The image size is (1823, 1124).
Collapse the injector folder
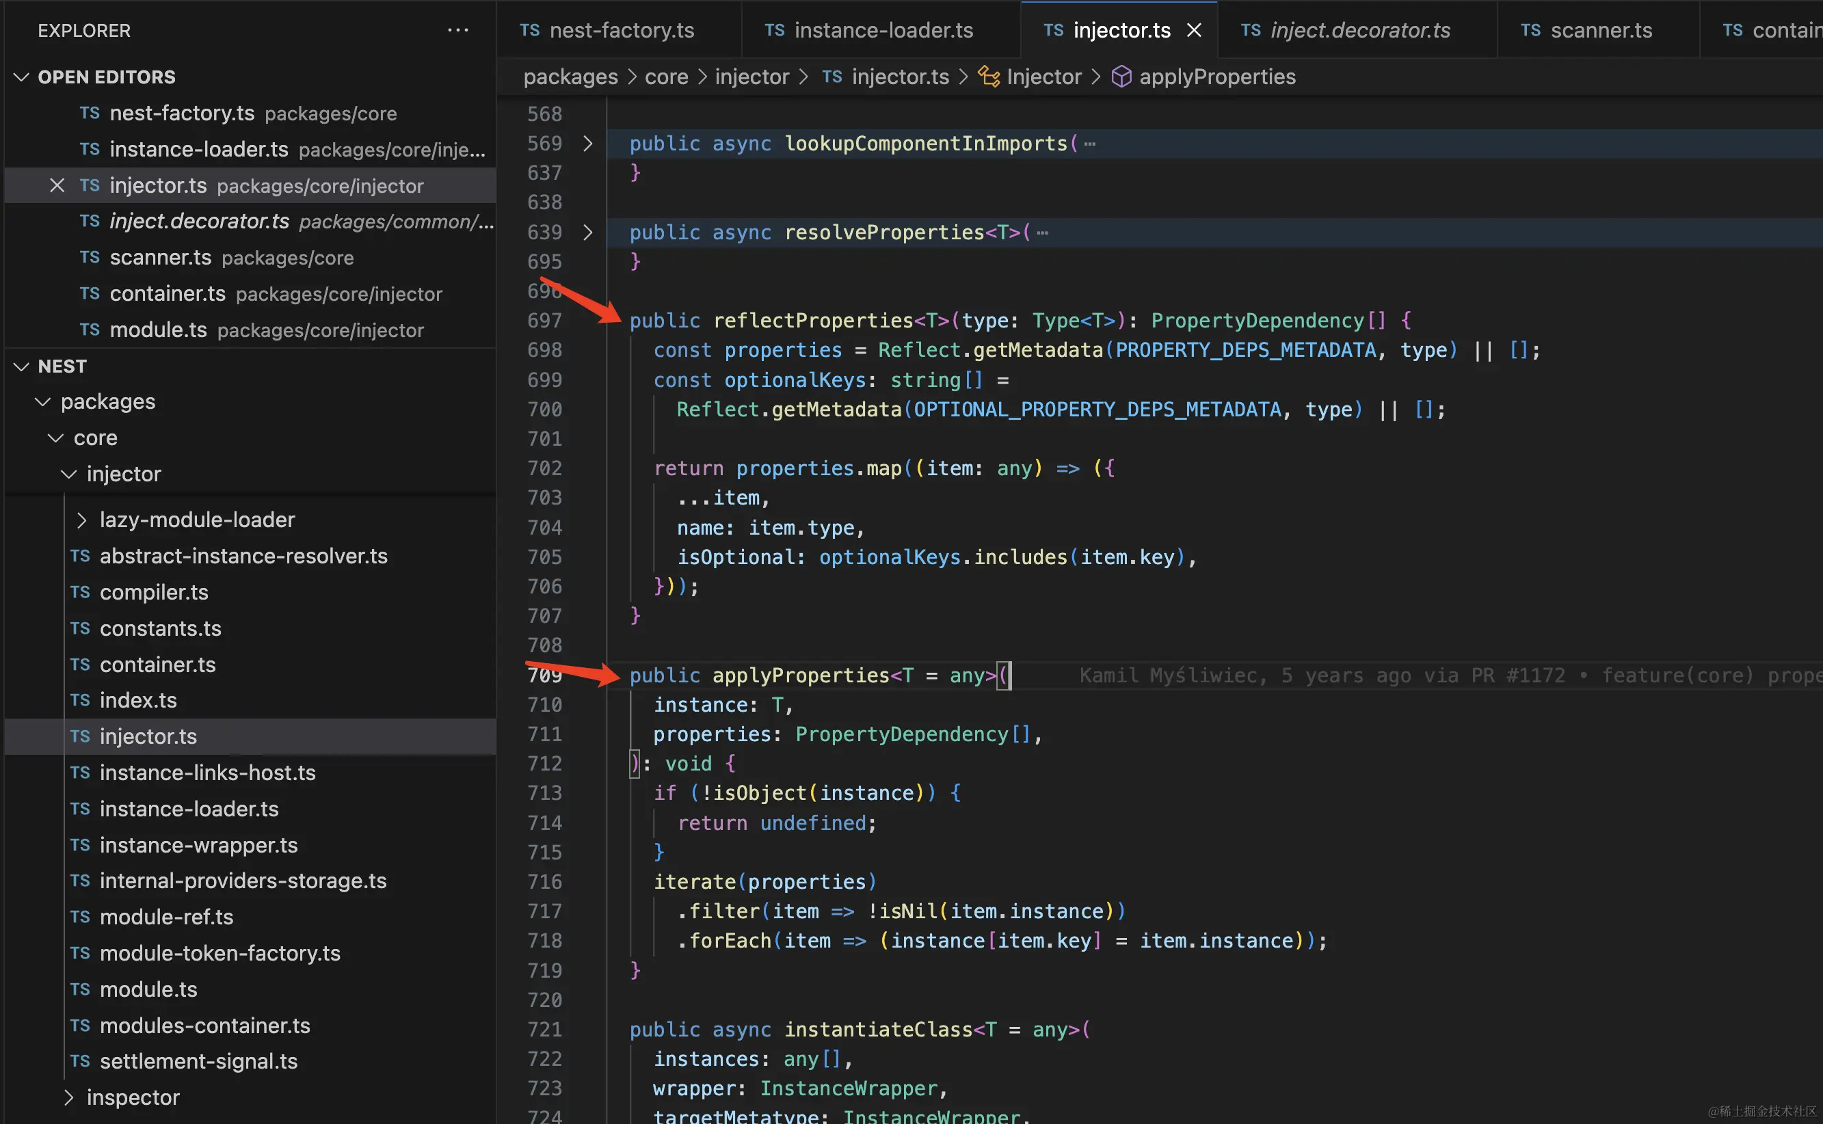pos(68,474)
